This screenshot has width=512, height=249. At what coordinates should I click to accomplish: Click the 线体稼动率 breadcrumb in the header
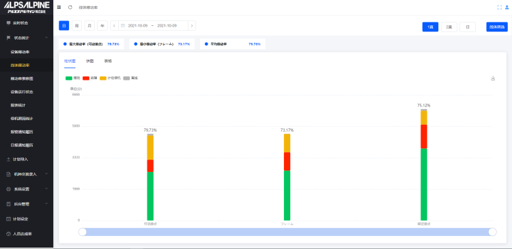pos(88,8)
